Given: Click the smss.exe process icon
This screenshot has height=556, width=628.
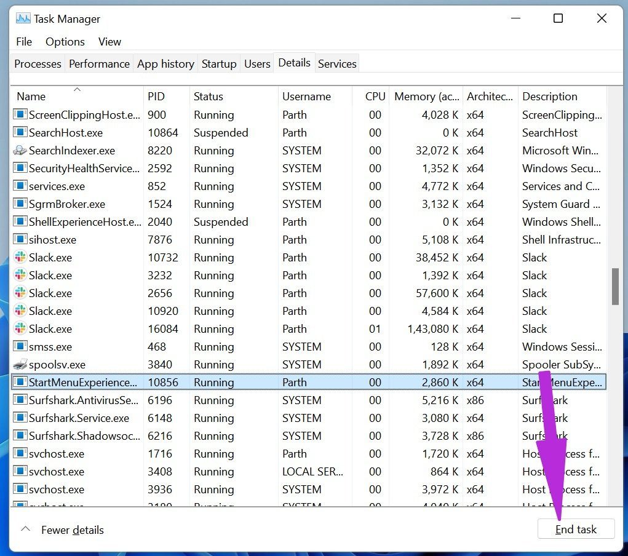Looking at the screenshot, I should tap(20, 347).
